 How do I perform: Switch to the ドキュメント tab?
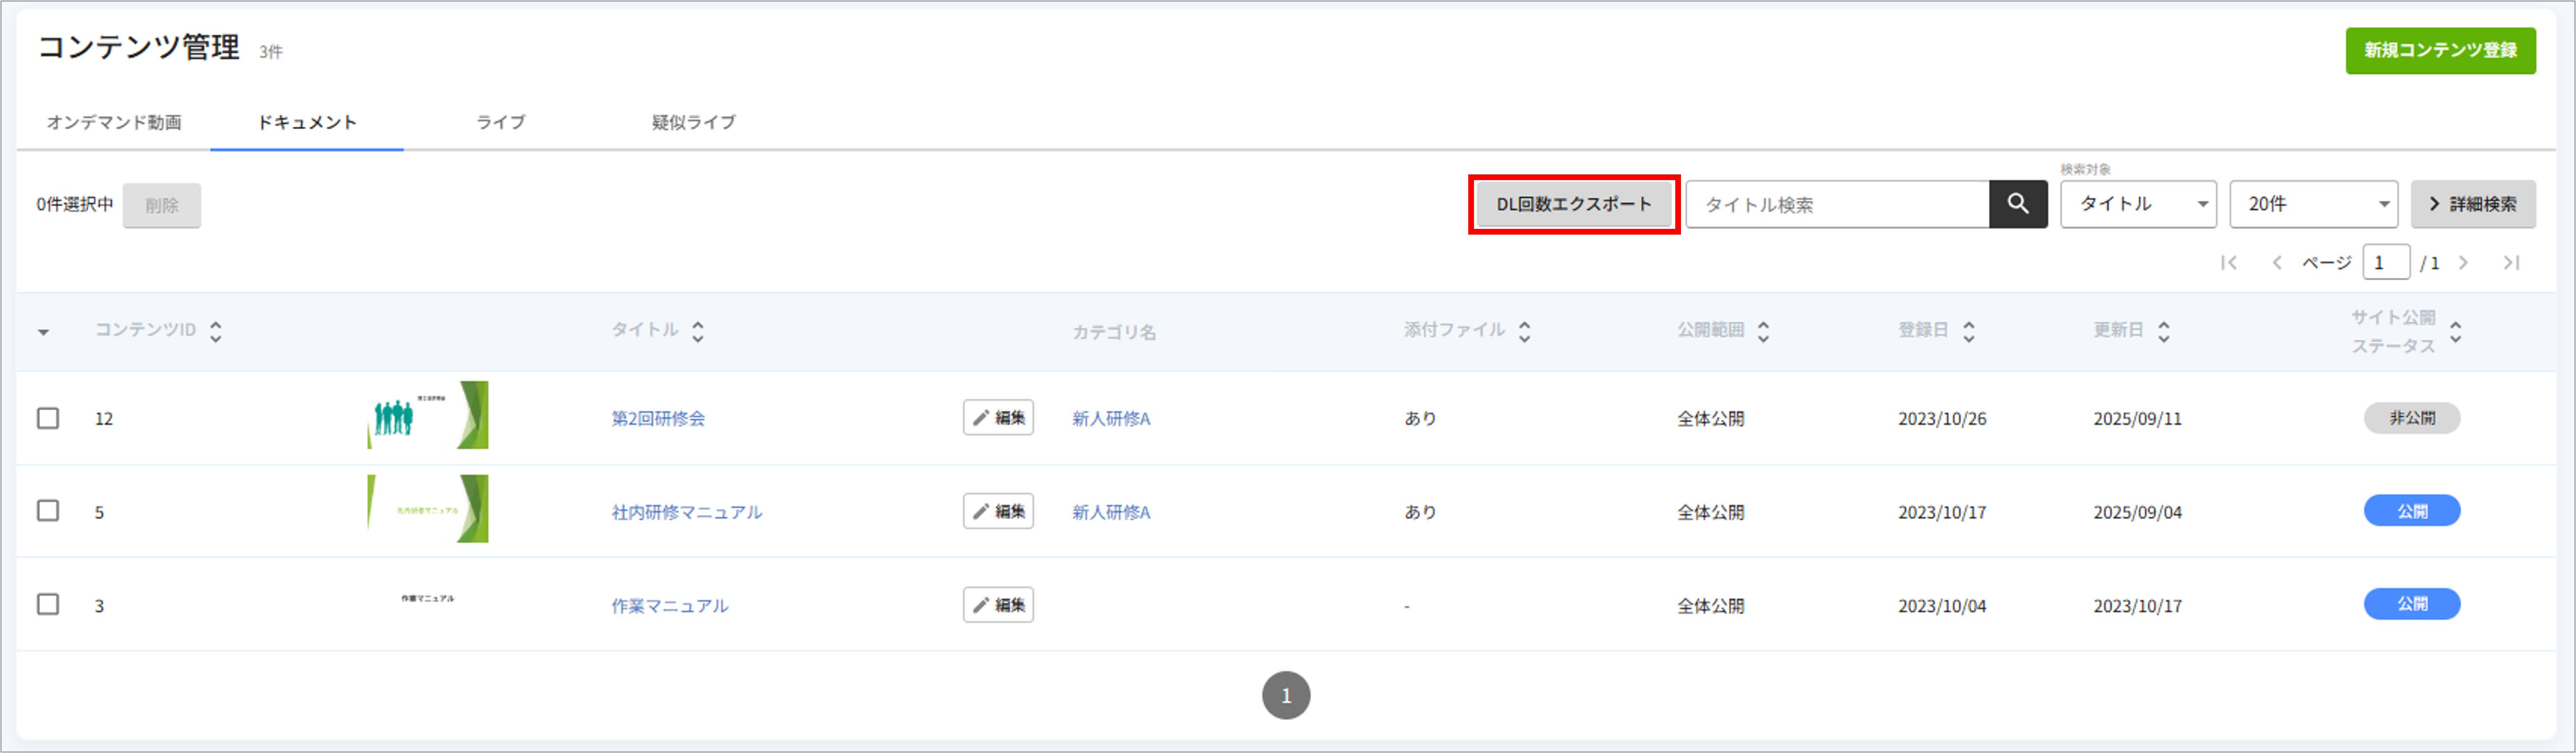point(307,122)
